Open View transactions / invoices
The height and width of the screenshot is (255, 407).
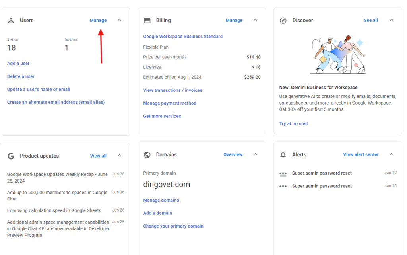tap(172, 90)
